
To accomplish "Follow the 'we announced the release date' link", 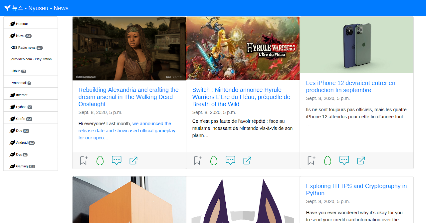I will (127, 131).
